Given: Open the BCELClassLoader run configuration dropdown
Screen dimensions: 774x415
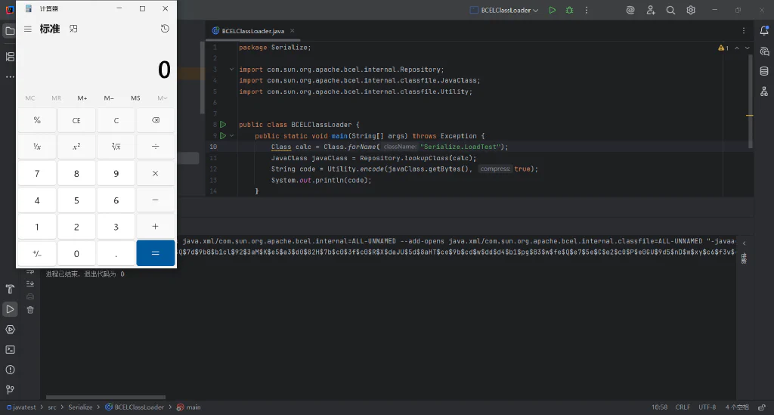Looking at the screenshot, I should 504,10.
